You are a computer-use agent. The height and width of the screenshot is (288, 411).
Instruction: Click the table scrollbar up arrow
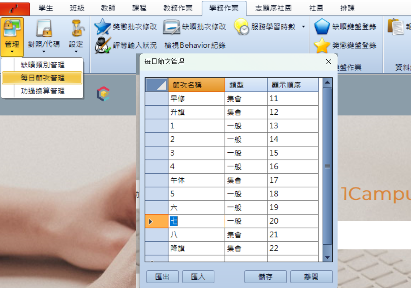tap(327, 83)
